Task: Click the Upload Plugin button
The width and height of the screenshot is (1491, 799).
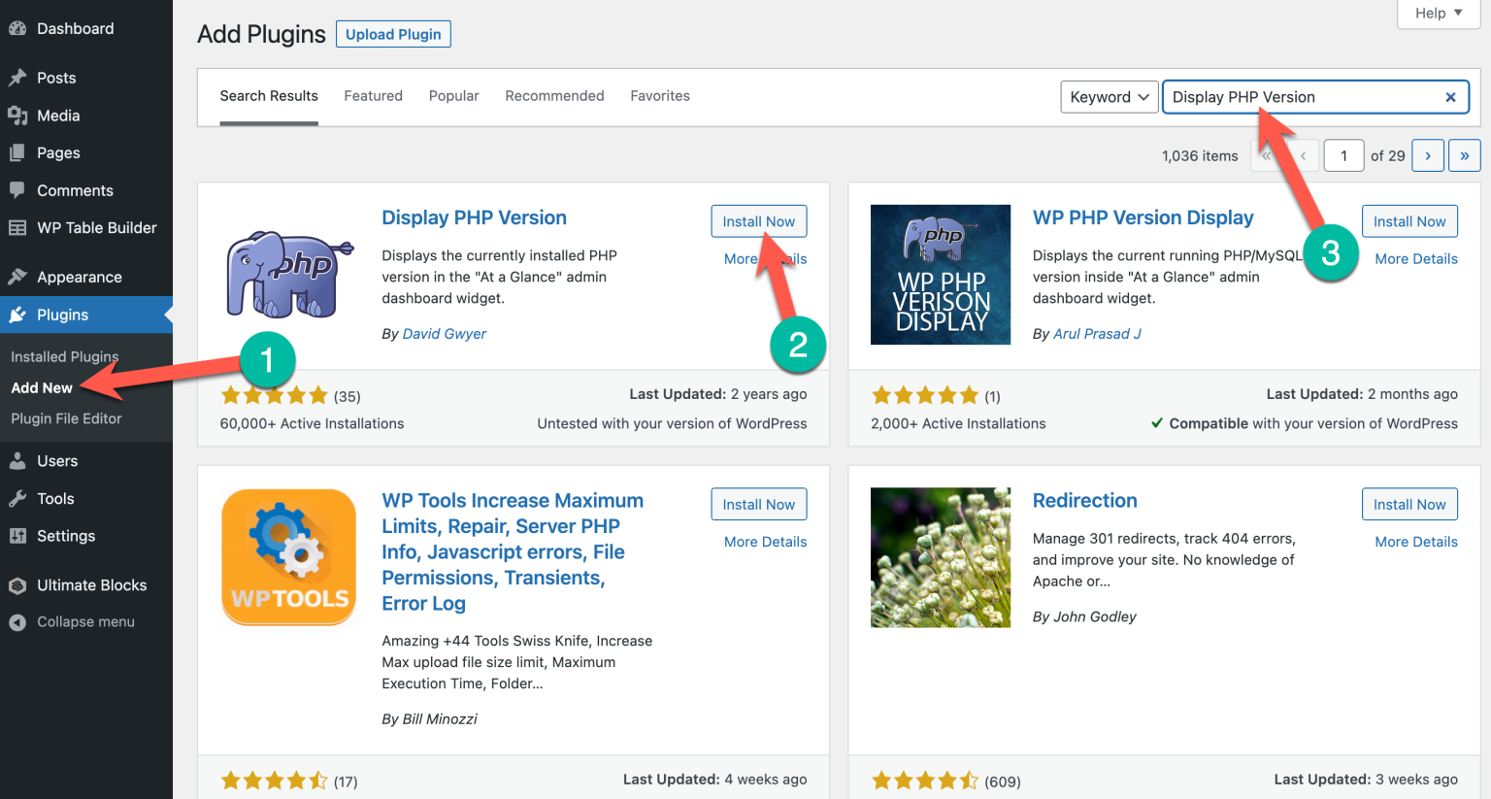Action: [x=393, y=33]
